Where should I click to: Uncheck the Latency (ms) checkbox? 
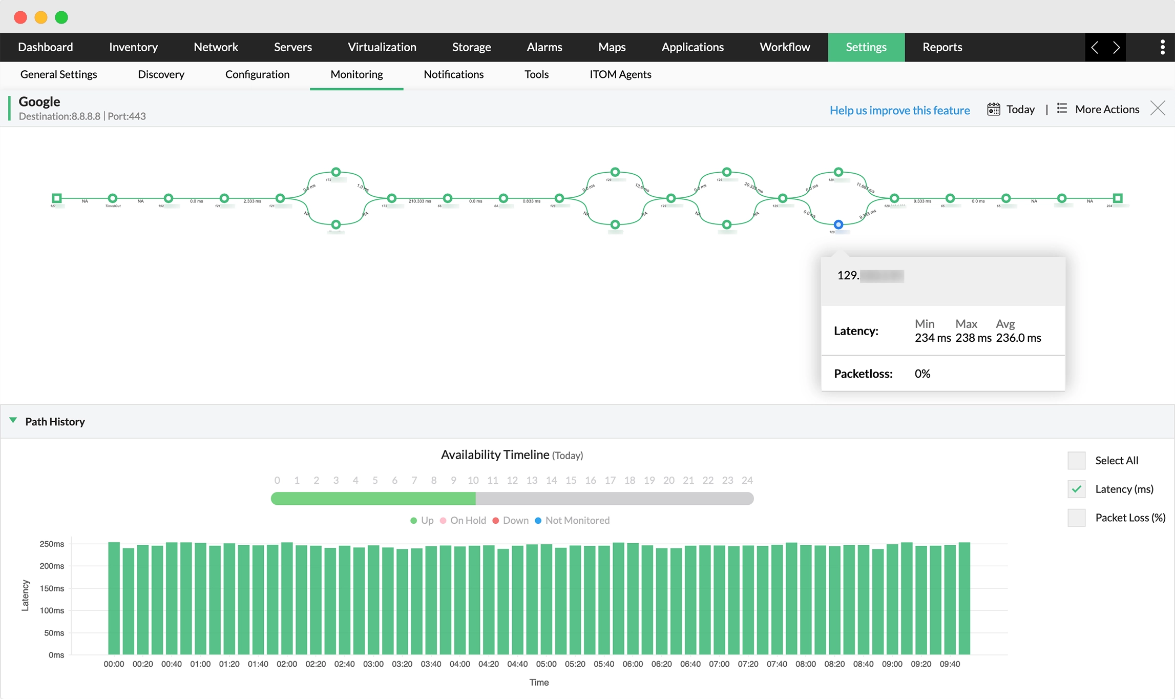coord(1076,489)
